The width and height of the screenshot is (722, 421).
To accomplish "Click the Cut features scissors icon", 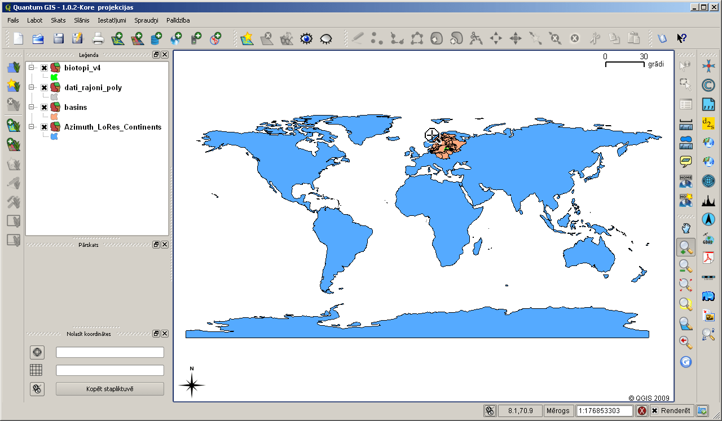I will point(595,38).
